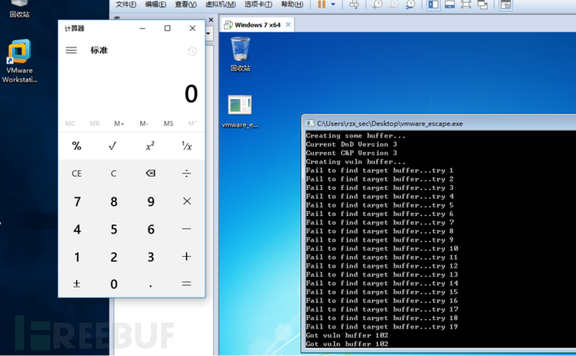Open the 编辑(E) Edit menu
The height and width of the screenshot is (356, 576).
(155, 4)
